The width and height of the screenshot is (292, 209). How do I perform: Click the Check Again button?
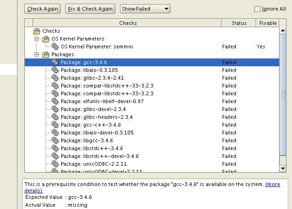[42, 9]
